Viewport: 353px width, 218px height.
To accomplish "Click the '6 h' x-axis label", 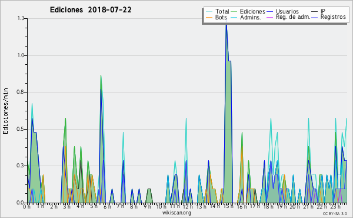I will click(107, 206).
